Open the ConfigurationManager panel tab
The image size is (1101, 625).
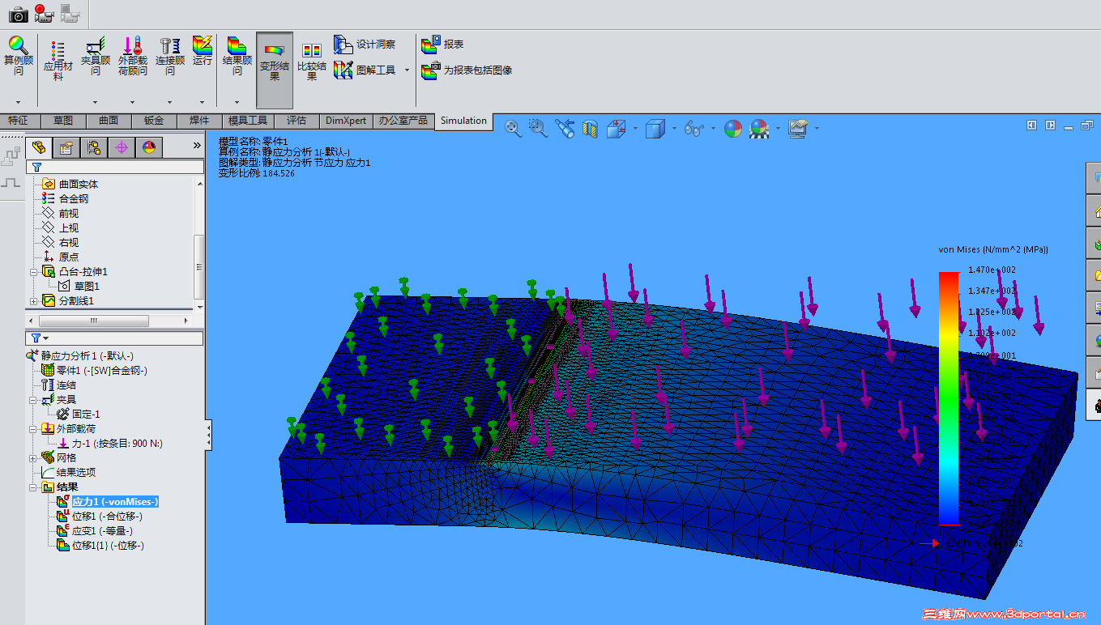click(x=94, y=147)
